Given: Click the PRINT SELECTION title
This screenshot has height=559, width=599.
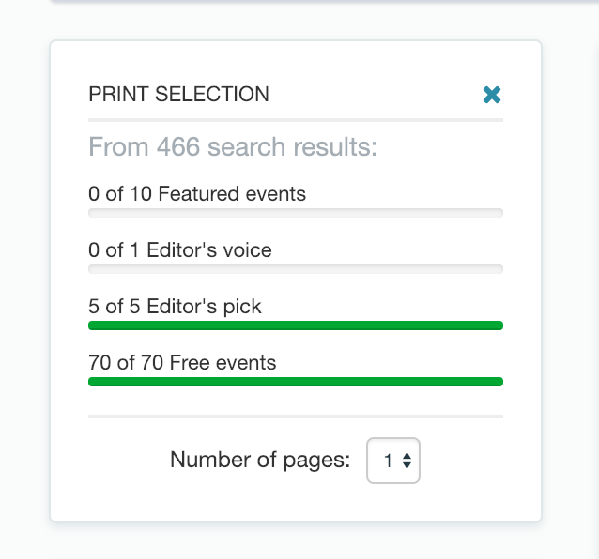Looking at the screenshot, I should coord(178,94).
